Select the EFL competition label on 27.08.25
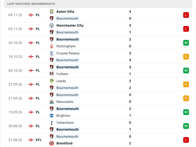Viewport: 196px width, 147px height. tap(39, 140)
